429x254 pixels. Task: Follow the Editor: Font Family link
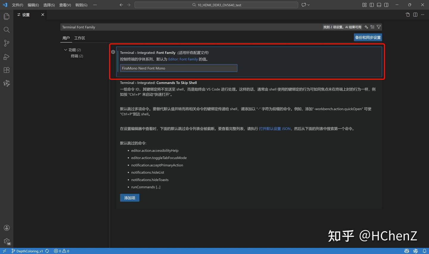click(x=183, y=59)
